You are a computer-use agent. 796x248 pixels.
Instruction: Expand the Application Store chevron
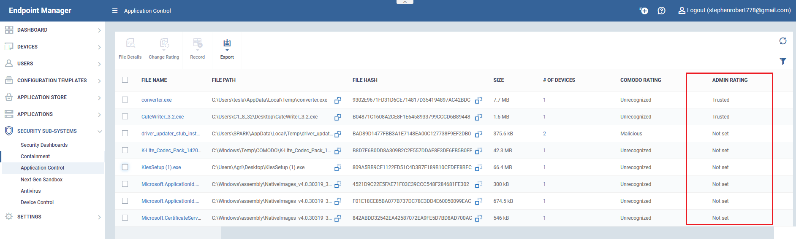(x=99, y=98)
